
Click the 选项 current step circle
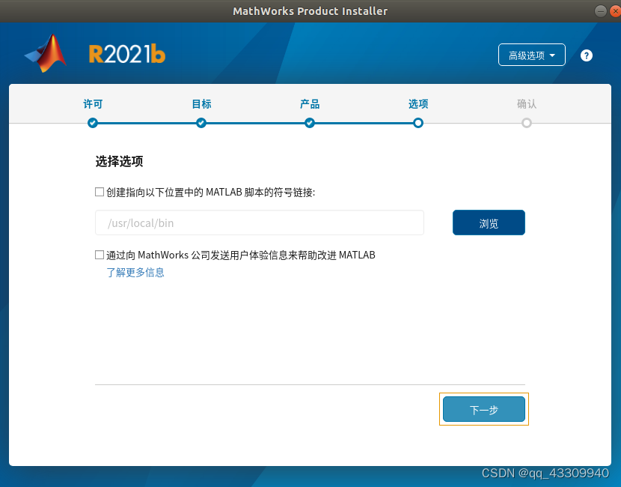(x=418, y=123)
